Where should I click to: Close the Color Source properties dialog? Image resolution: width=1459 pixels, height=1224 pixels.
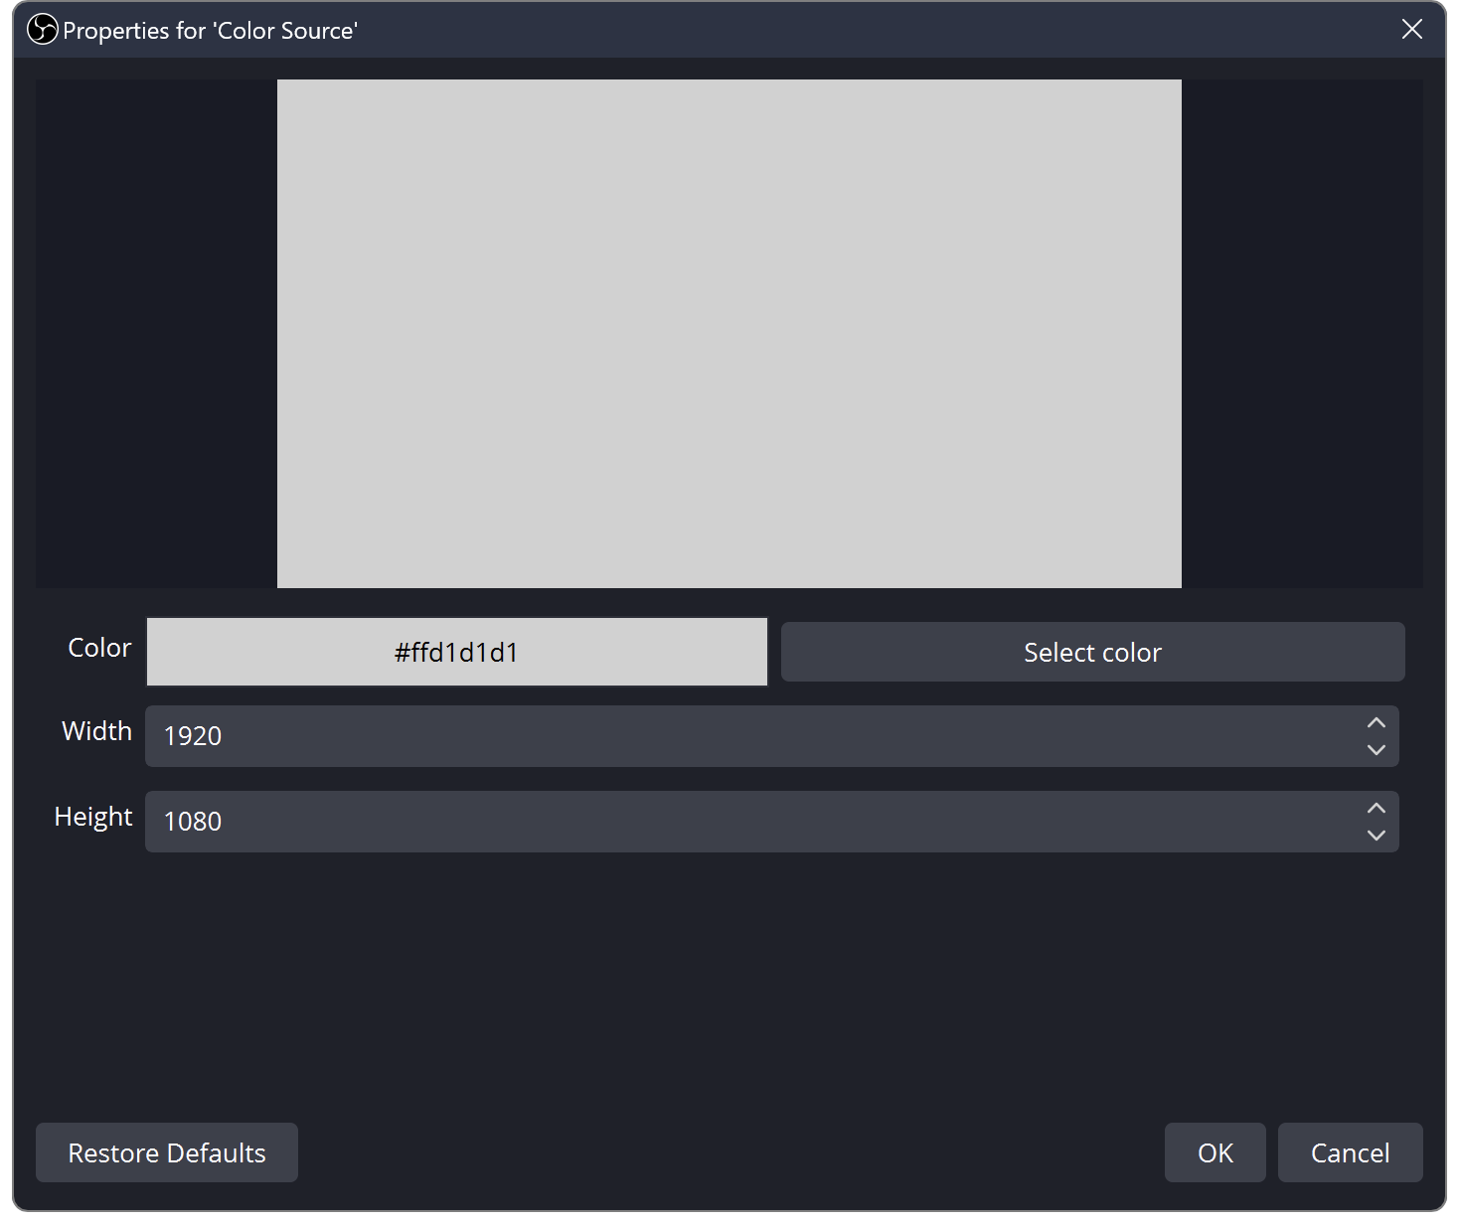click(x=1411, y=30)
